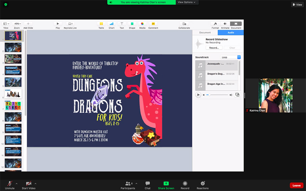Click the soundtrack list scrollbar

click(239, 68)
